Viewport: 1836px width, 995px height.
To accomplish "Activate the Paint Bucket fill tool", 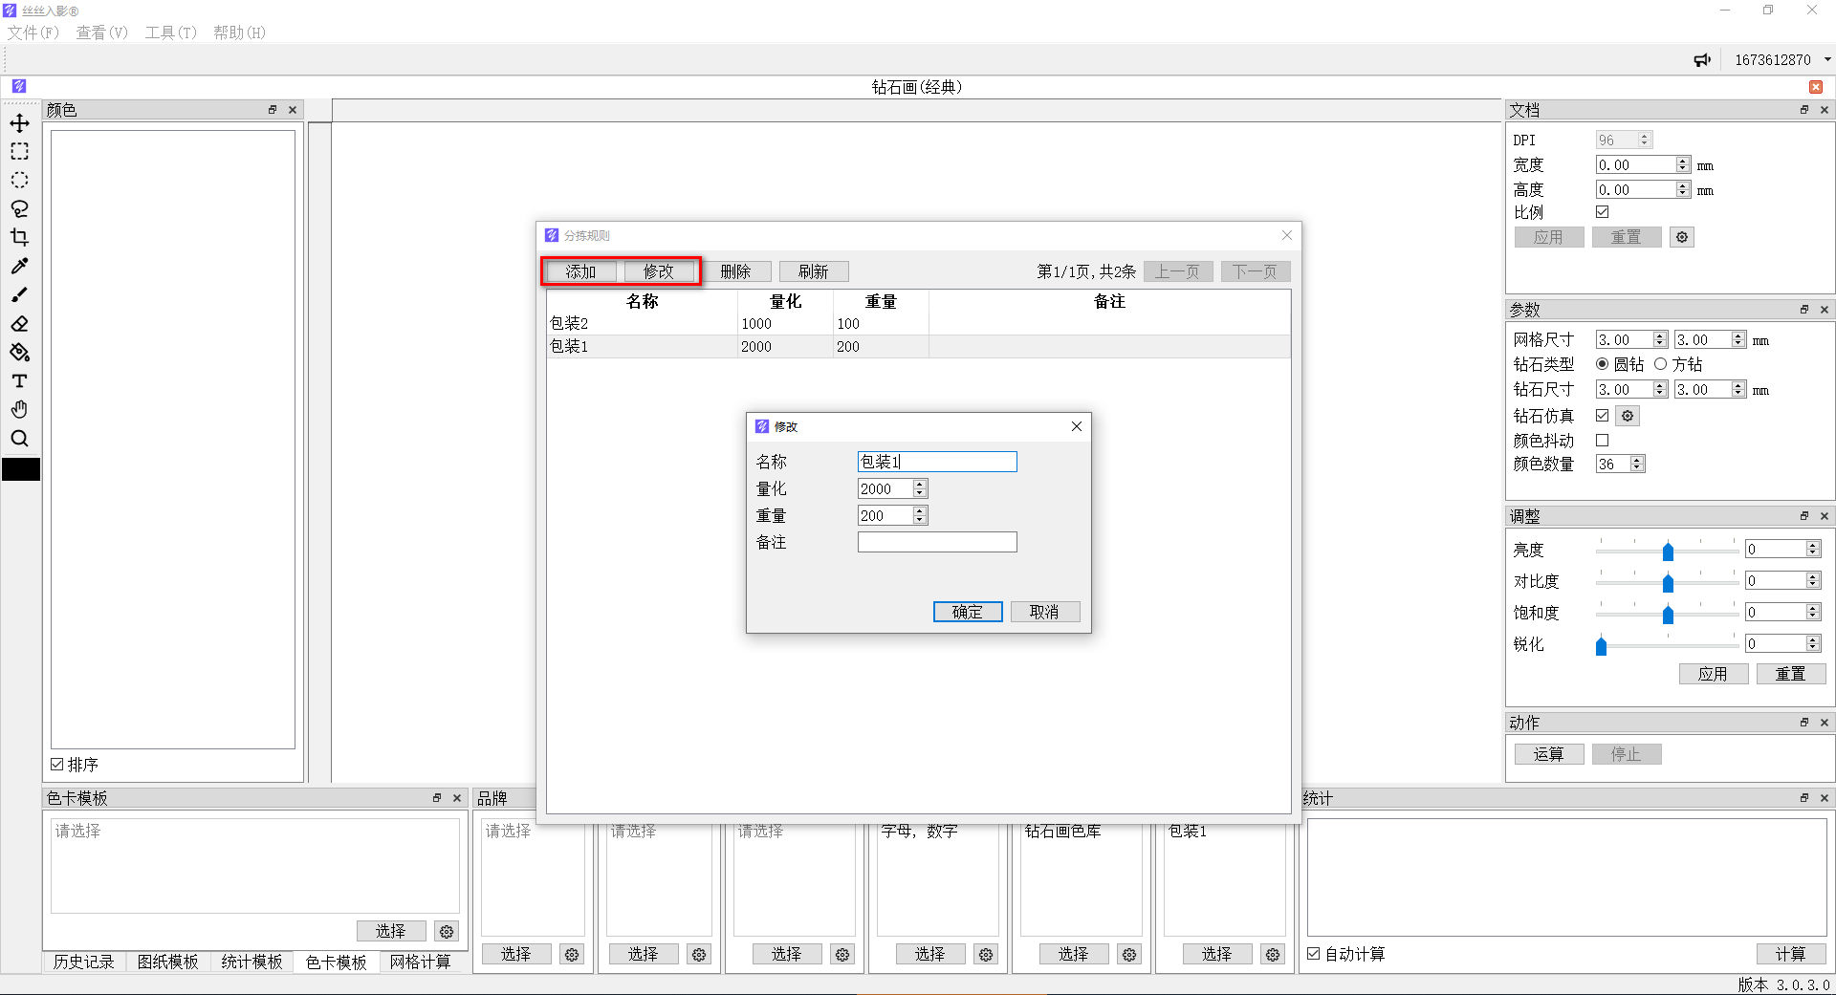I will [19, 353].
